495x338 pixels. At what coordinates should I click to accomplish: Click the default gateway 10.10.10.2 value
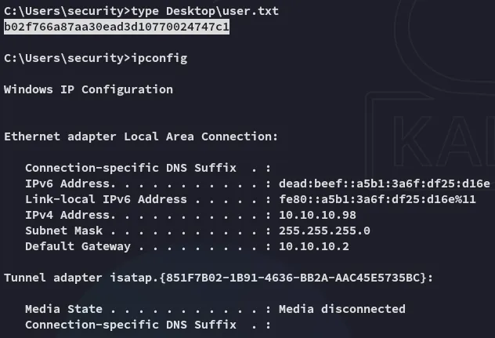[313, 246]
